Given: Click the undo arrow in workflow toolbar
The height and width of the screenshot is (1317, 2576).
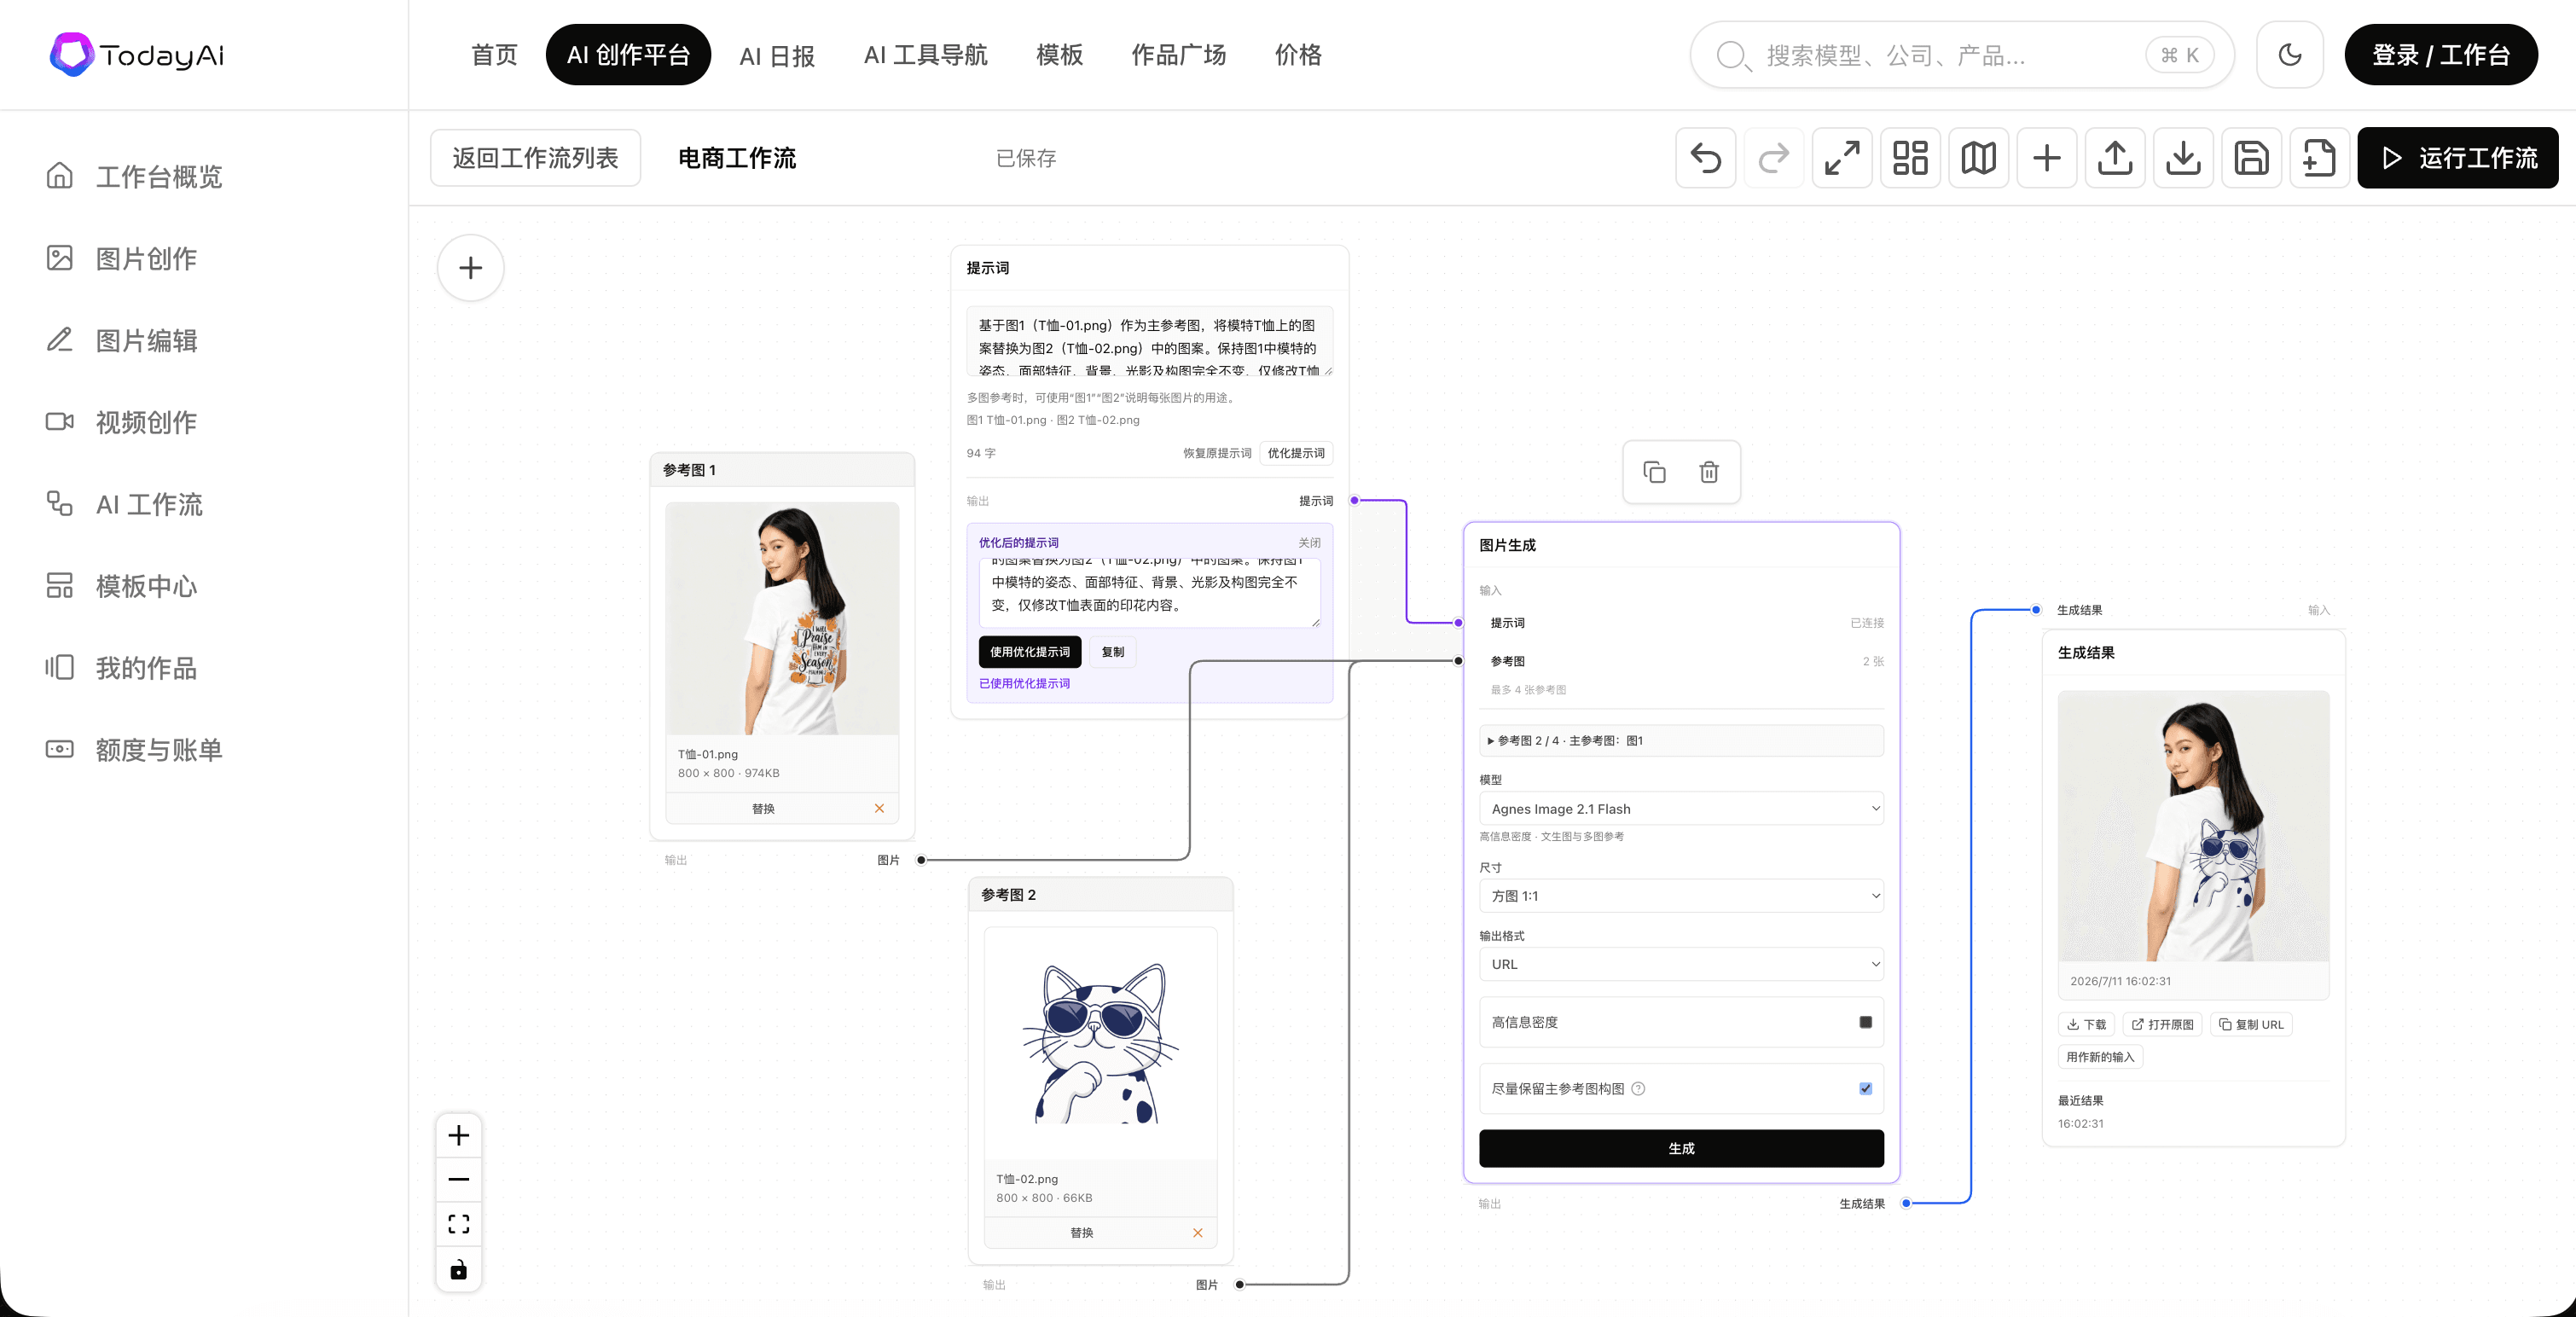Looking at the screenshot, I should tap(1706, 158).
